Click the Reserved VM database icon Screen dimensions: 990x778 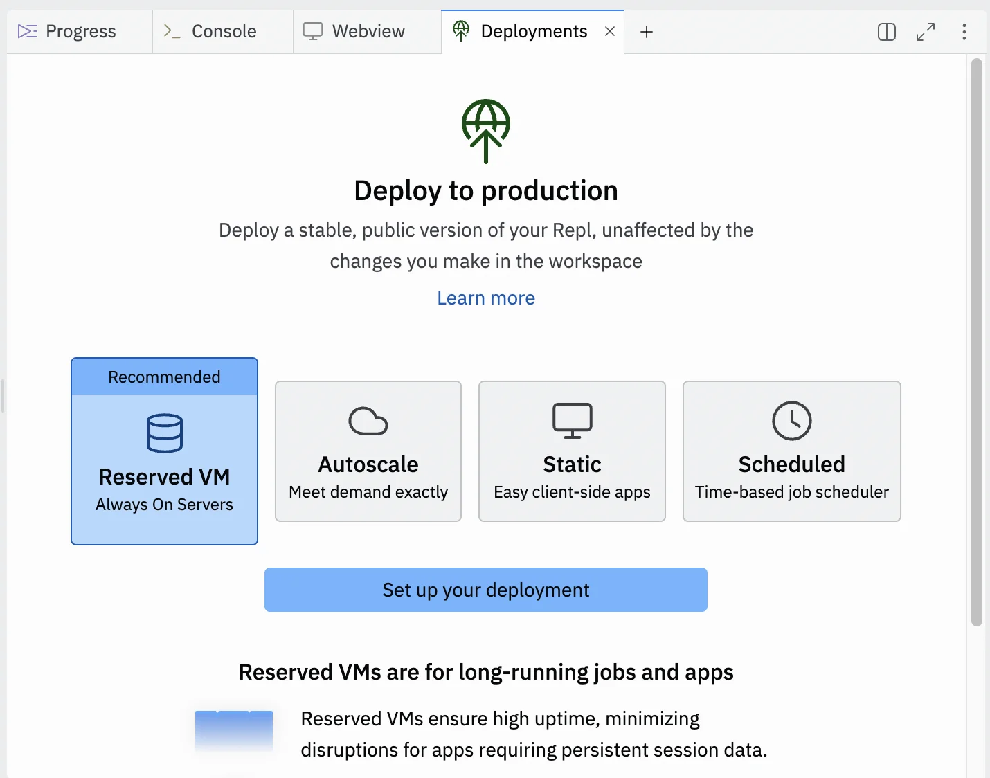165,433
